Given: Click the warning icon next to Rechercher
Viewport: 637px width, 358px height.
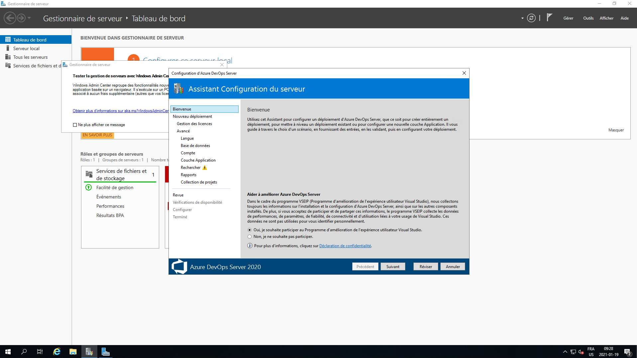Looking at the screenshot, I should 205,168.
